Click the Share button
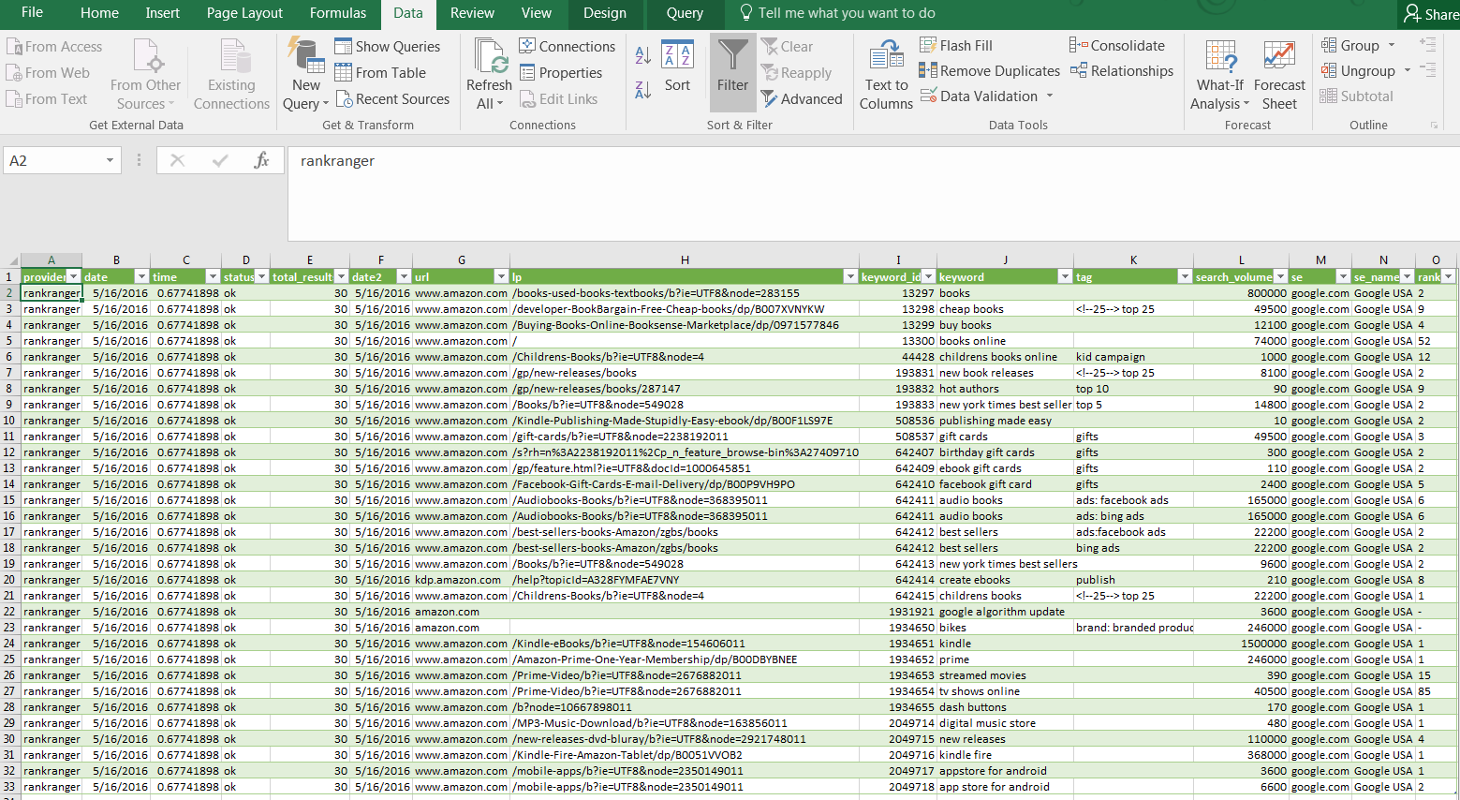 tap(1430, 14)
